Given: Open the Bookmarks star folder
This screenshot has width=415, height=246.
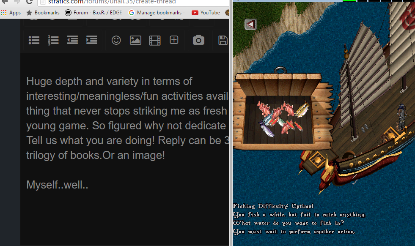Looking at the screenshot, I should (43, 12).
